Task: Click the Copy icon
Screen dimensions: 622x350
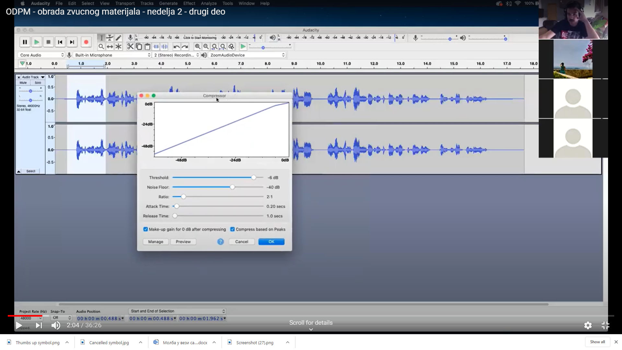Action: pyautogui.click(x=139, y=47)
